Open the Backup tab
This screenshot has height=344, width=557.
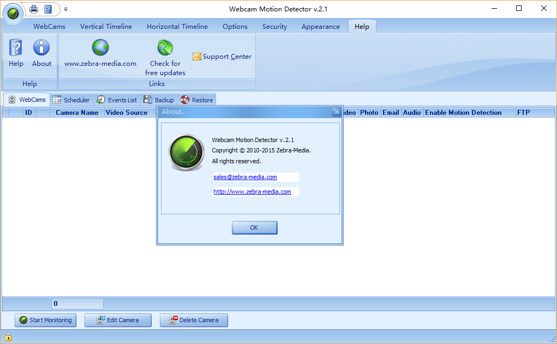tap(158, 100)
